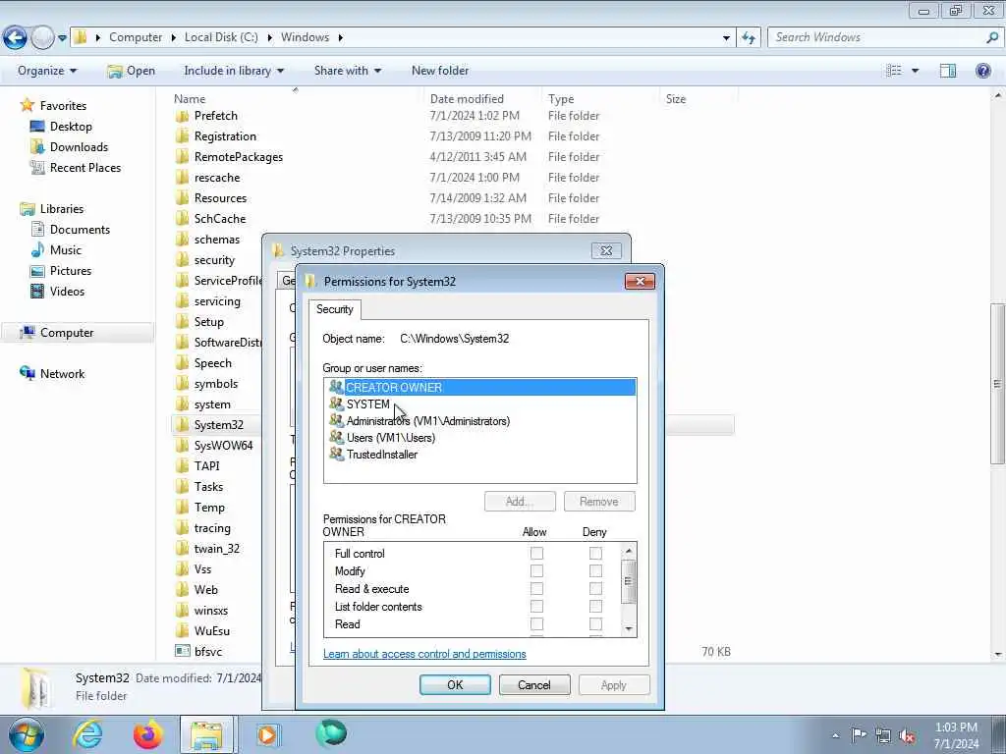Check Allow for Read & execute

537,589
